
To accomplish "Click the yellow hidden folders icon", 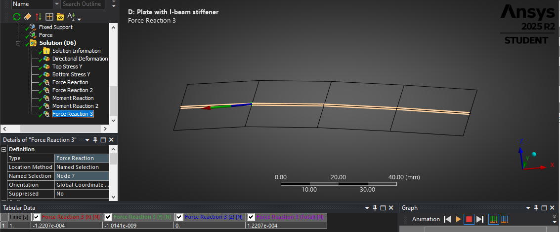I will tap(60, 16).
